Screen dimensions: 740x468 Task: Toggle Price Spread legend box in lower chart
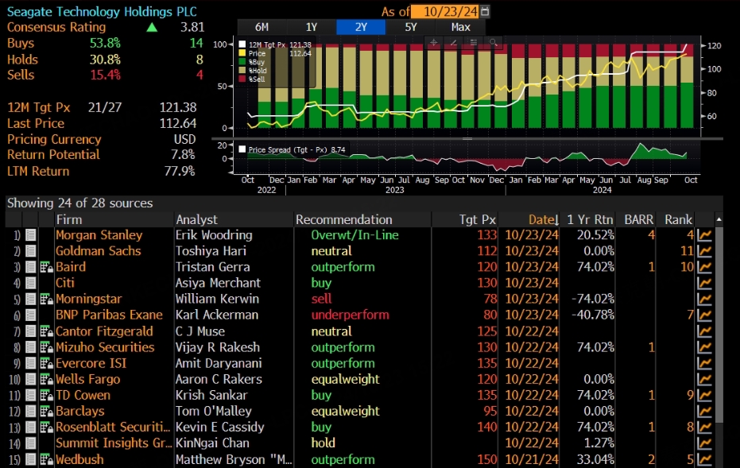tap(242, 149)
